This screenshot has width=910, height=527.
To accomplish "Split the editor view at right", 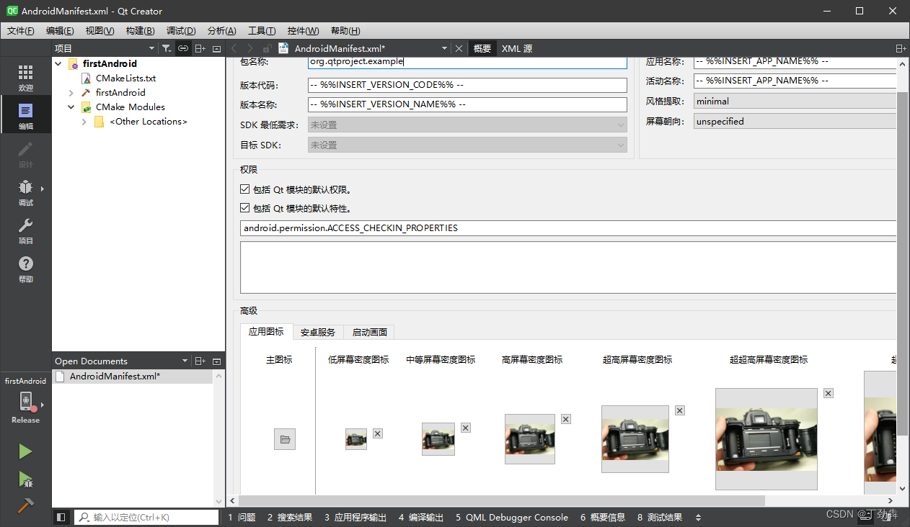I will (901, 48).
